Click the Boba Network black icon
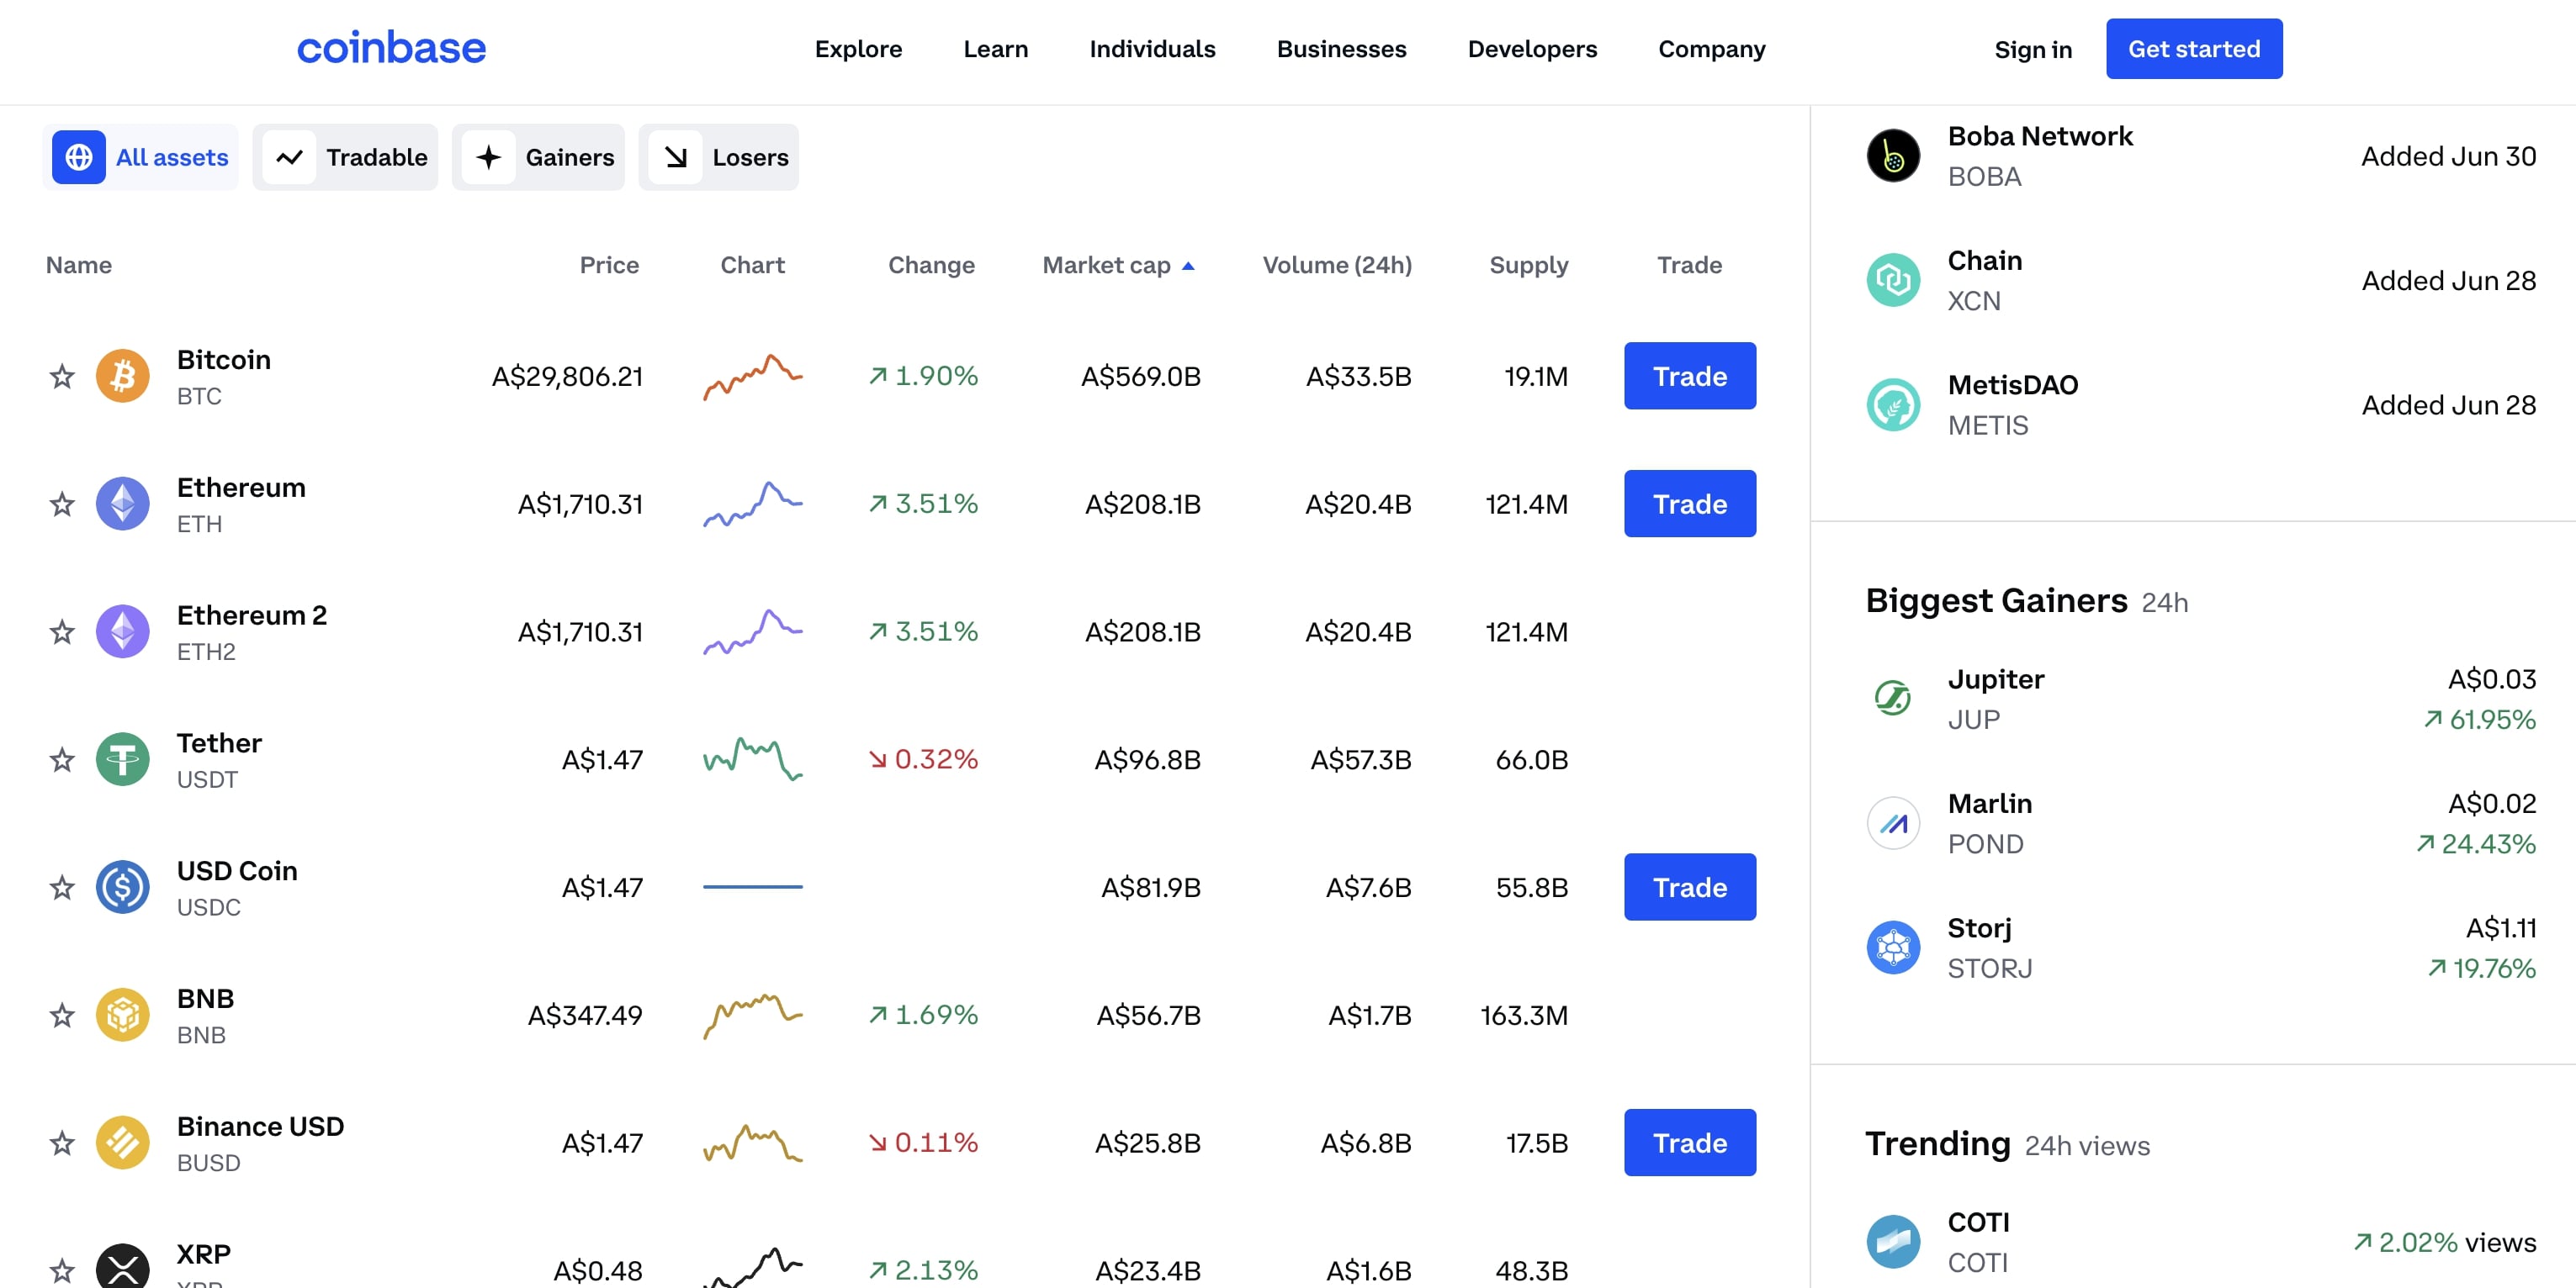 [1892, 156]
